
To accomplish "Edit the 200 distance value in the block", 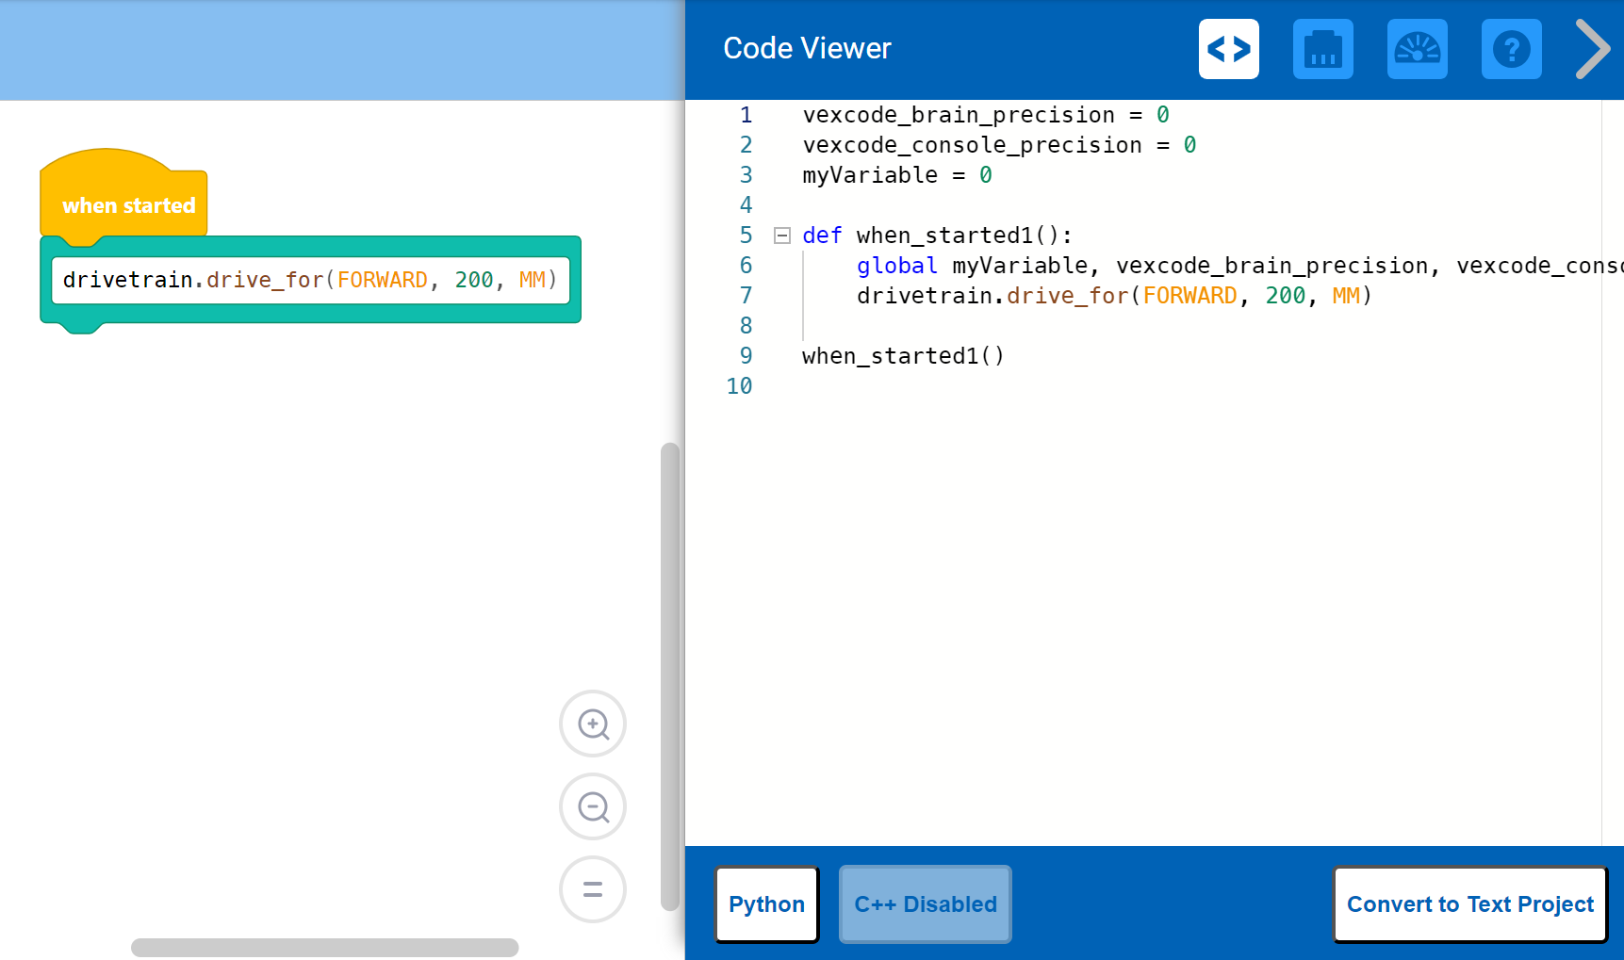I will (473, 279).
